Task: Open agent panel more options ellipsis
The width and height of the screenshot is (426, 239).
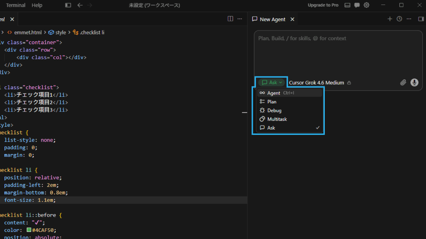Action: [409, 19]
